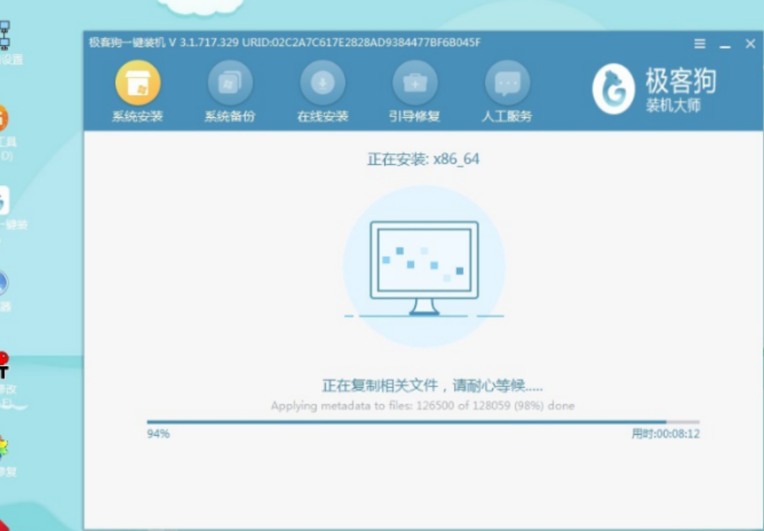Click the 正在安装: x86_64 heading text
The width and height of the screenshot is (764, 531).
click(x=423, y=159)
